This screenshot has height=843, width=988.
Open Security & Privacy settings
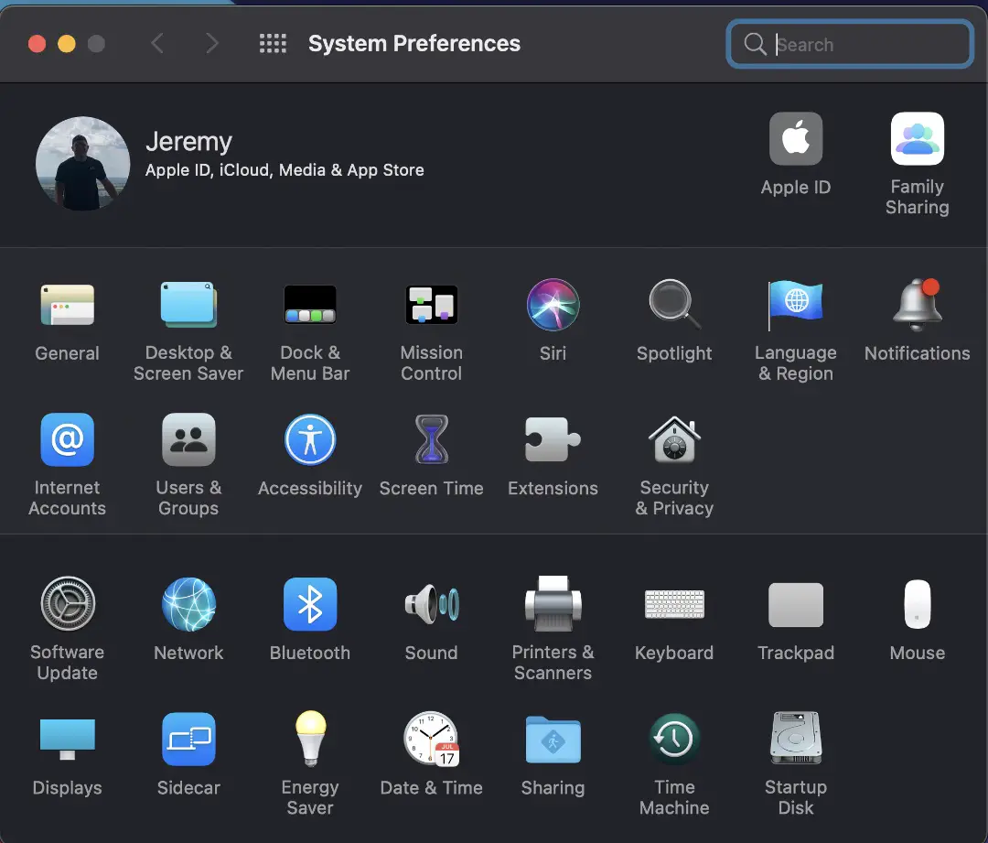tap(674, 439)
